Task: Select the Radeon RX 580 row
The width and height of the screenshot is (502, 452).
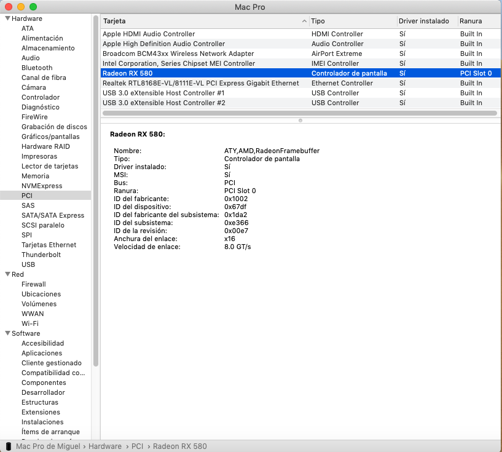Action: click(300, 73)
